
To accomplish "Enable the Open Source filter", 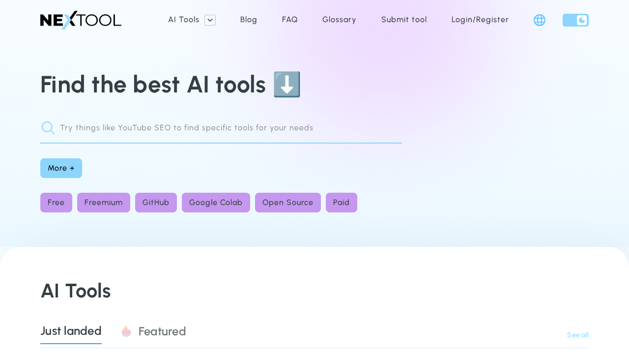I will pyautogui.click(x=287, y=202).
